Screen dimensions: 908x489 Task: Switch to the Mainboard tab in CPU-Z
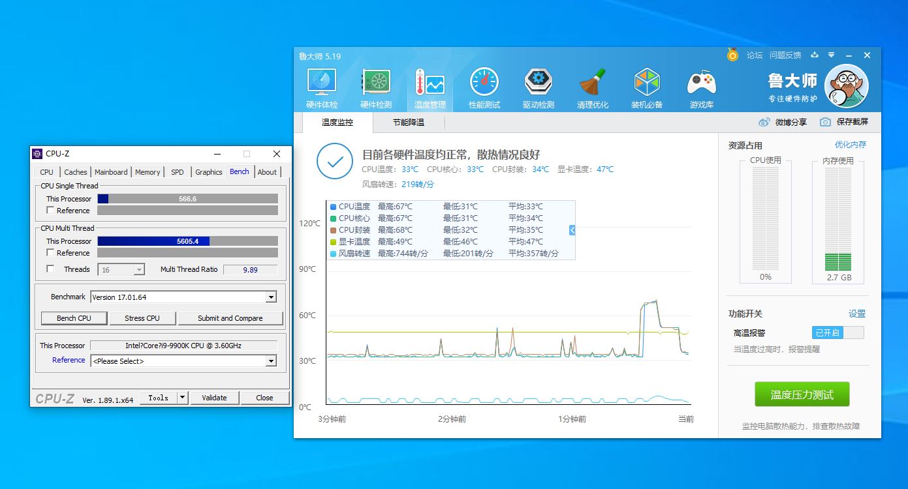point(111,172)
